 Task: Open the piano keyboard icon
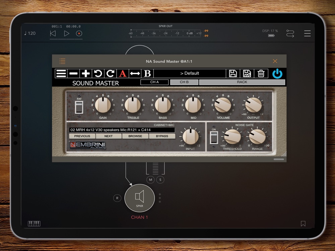click(34, 224)
